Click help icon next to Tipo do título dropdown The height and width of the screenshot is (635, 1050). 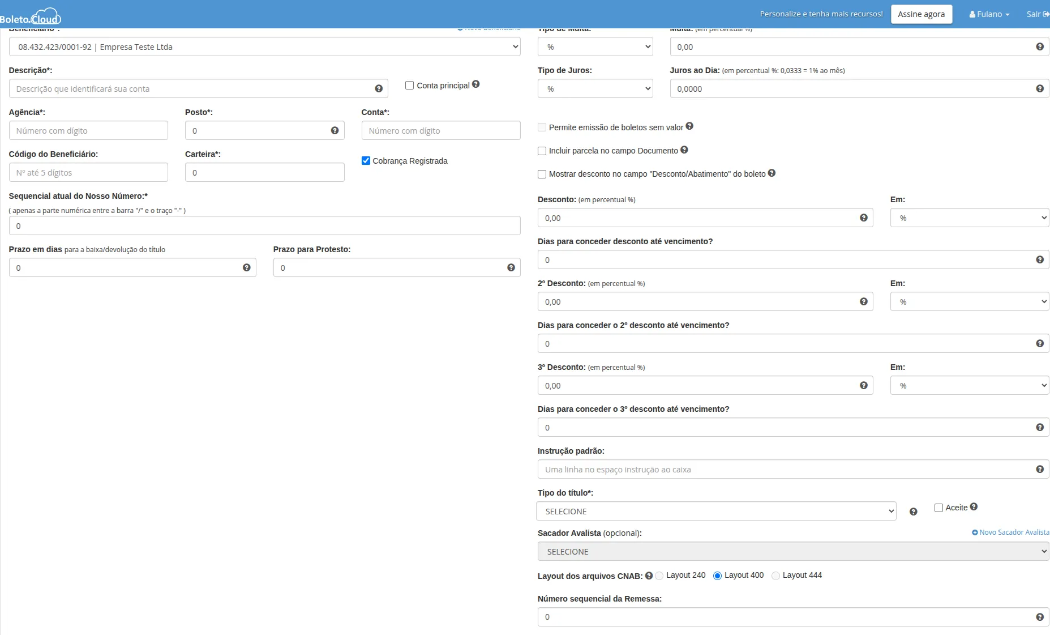913,512
